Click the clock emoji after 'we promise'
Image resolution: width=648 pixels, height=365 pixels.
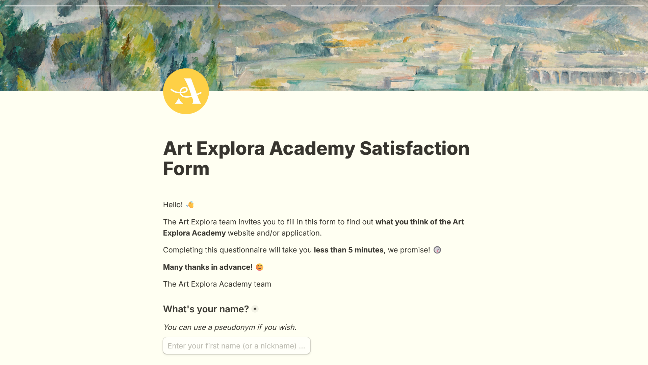coord(437,250)
